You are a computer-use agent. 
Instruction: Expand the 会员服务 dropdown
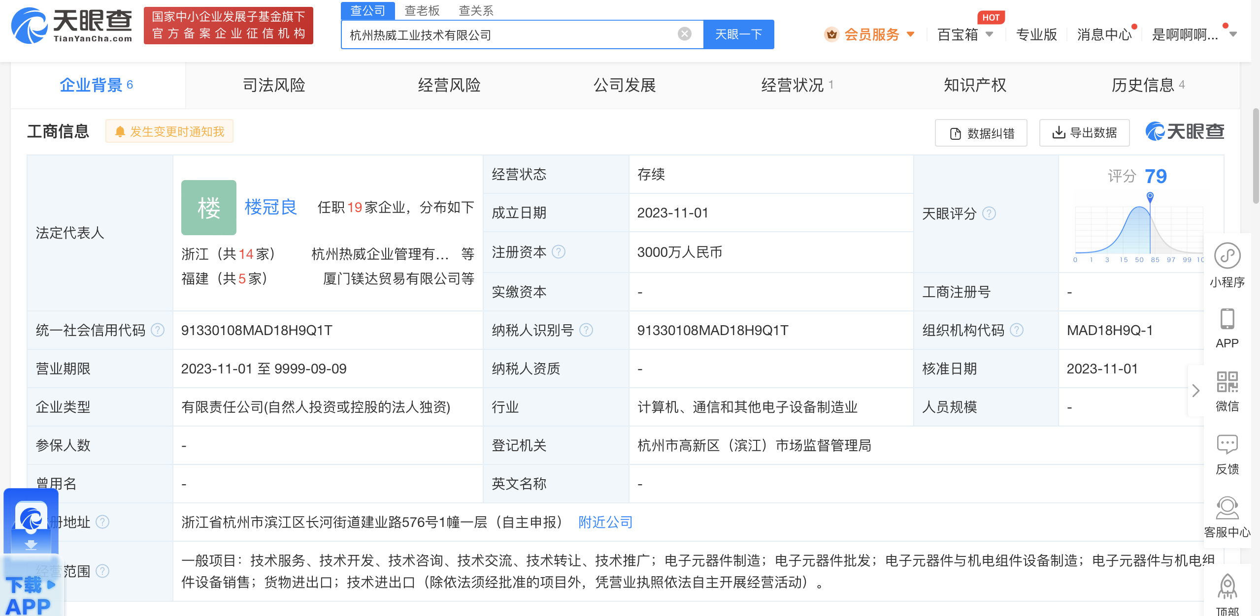click(910, 34)
